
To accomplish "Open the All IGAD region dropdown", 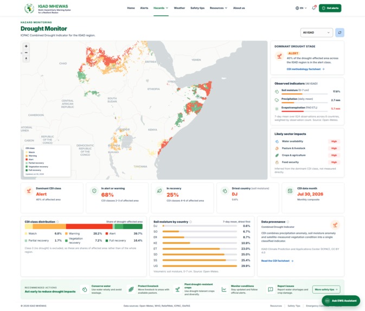I will 316,33.
